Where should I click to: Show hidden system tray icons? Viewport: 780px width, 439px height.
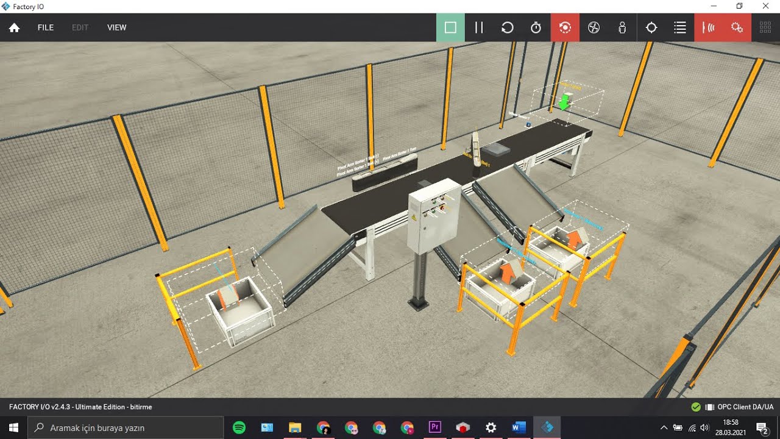tap(664, 427)
